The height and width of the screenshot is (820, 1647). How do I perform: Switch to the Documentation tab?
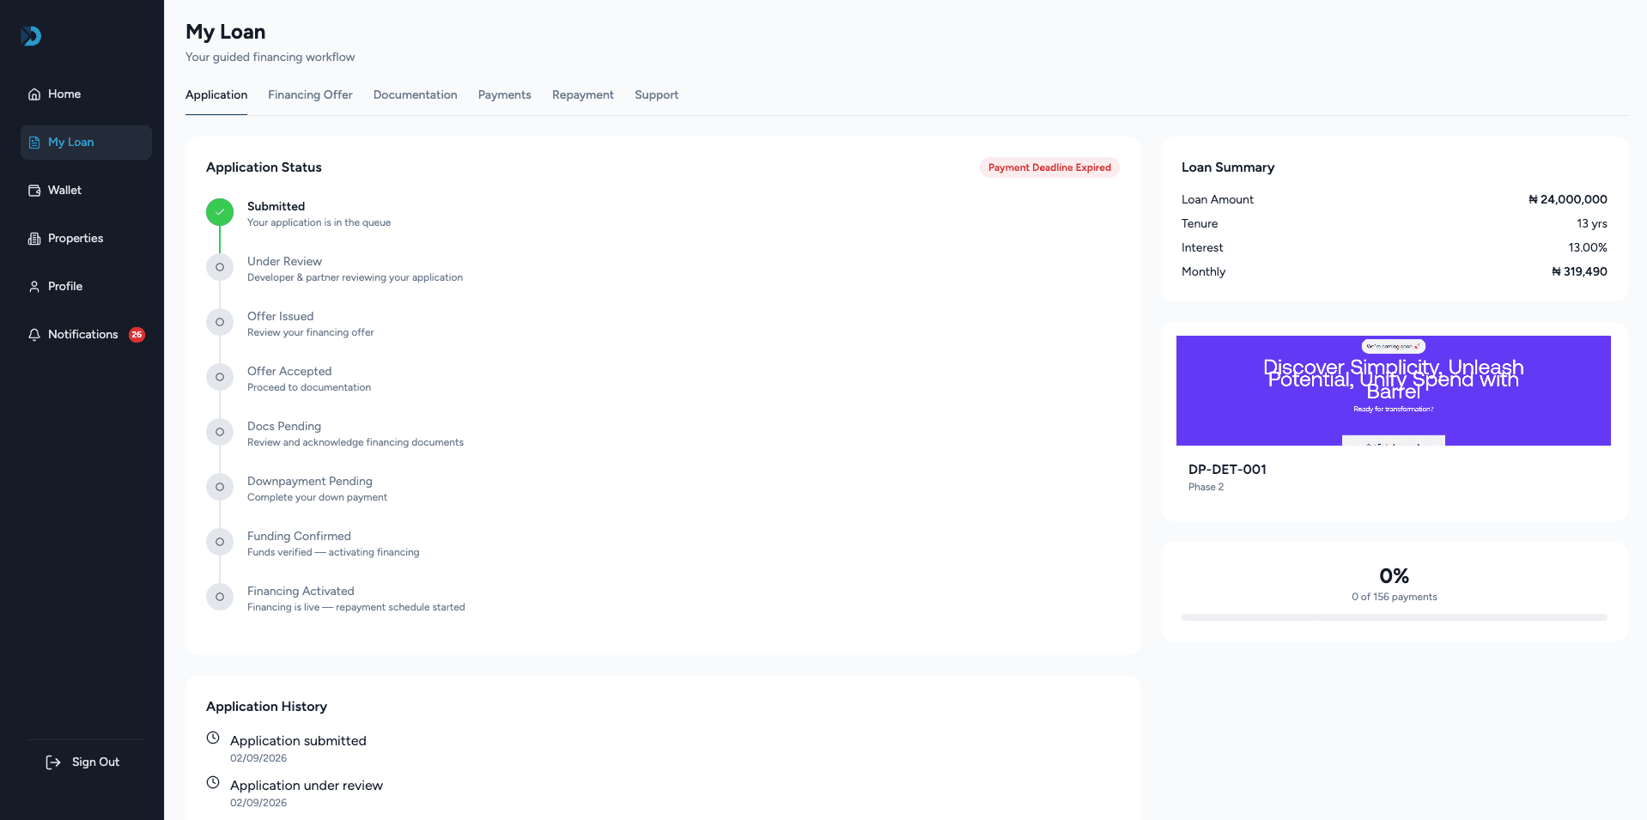(x=416, y=95)
